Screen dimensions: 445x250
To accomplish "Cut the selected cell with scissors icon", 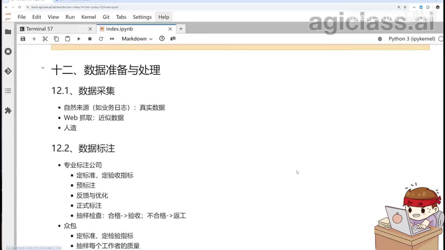I will [x=45, y=39].
